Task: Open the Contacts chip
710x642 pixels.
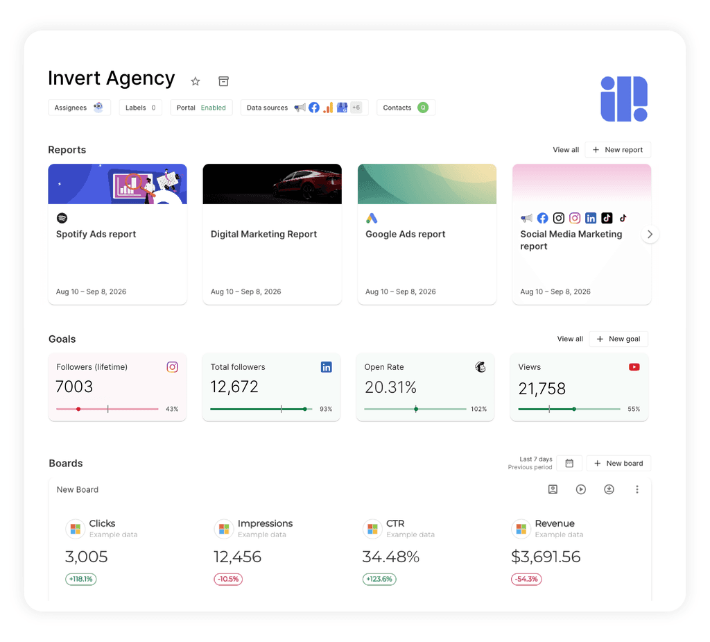Action: pos(406,108)
